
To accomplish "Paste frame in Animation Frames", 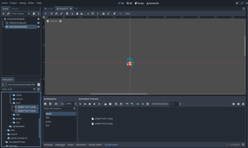I will (x=121, y=104).
